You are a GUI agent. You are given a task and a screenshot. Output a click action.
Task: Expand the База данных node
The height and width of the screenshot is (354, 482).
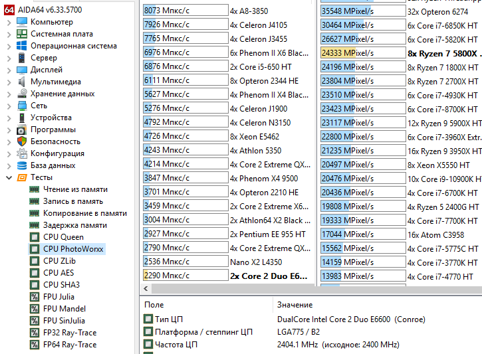[x=9, y=166]
